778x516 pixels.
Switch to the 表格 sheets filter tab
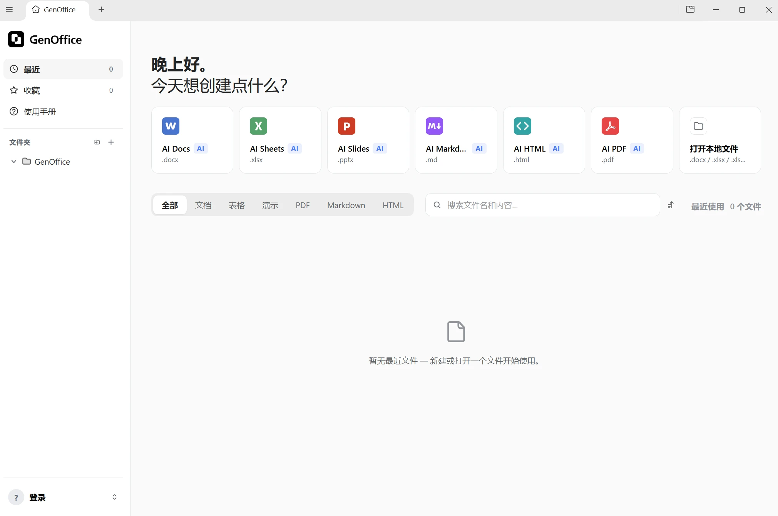(x=237, y=205)
